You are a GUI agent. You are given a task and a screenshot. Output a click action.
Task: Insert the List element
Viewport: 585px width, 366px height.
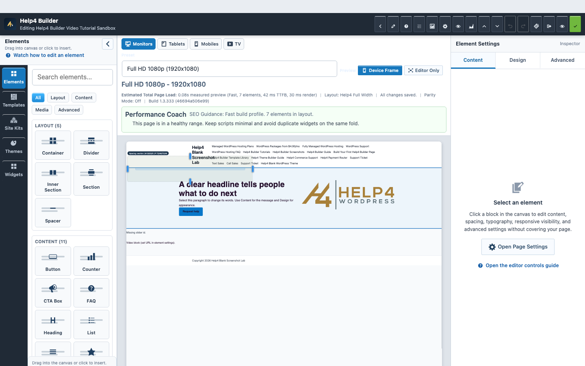pos(91,325)
